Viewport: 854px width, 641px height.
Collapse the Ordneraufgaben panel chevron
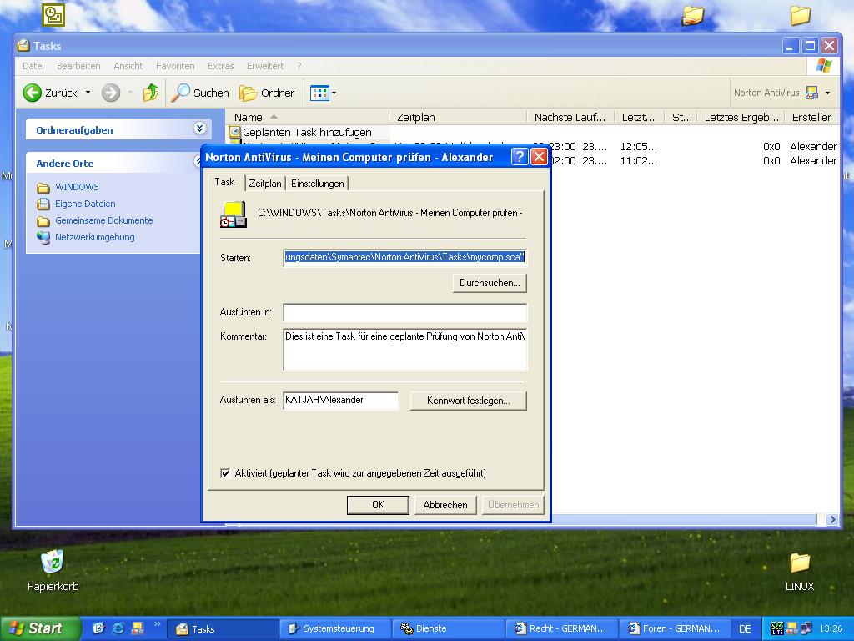(x=199, y=129)
